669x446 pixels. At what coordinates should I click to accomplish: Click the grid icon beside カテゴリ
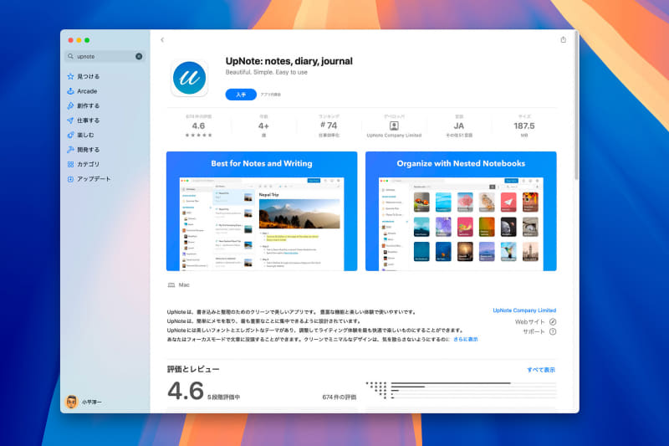[x=70, y=164]
